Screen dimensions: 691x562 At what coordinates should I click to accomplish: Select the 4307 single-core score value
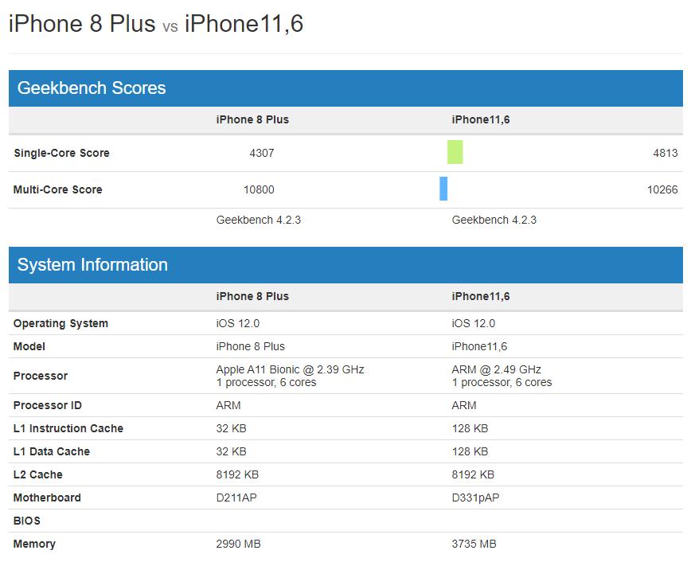tap(261, 153)
